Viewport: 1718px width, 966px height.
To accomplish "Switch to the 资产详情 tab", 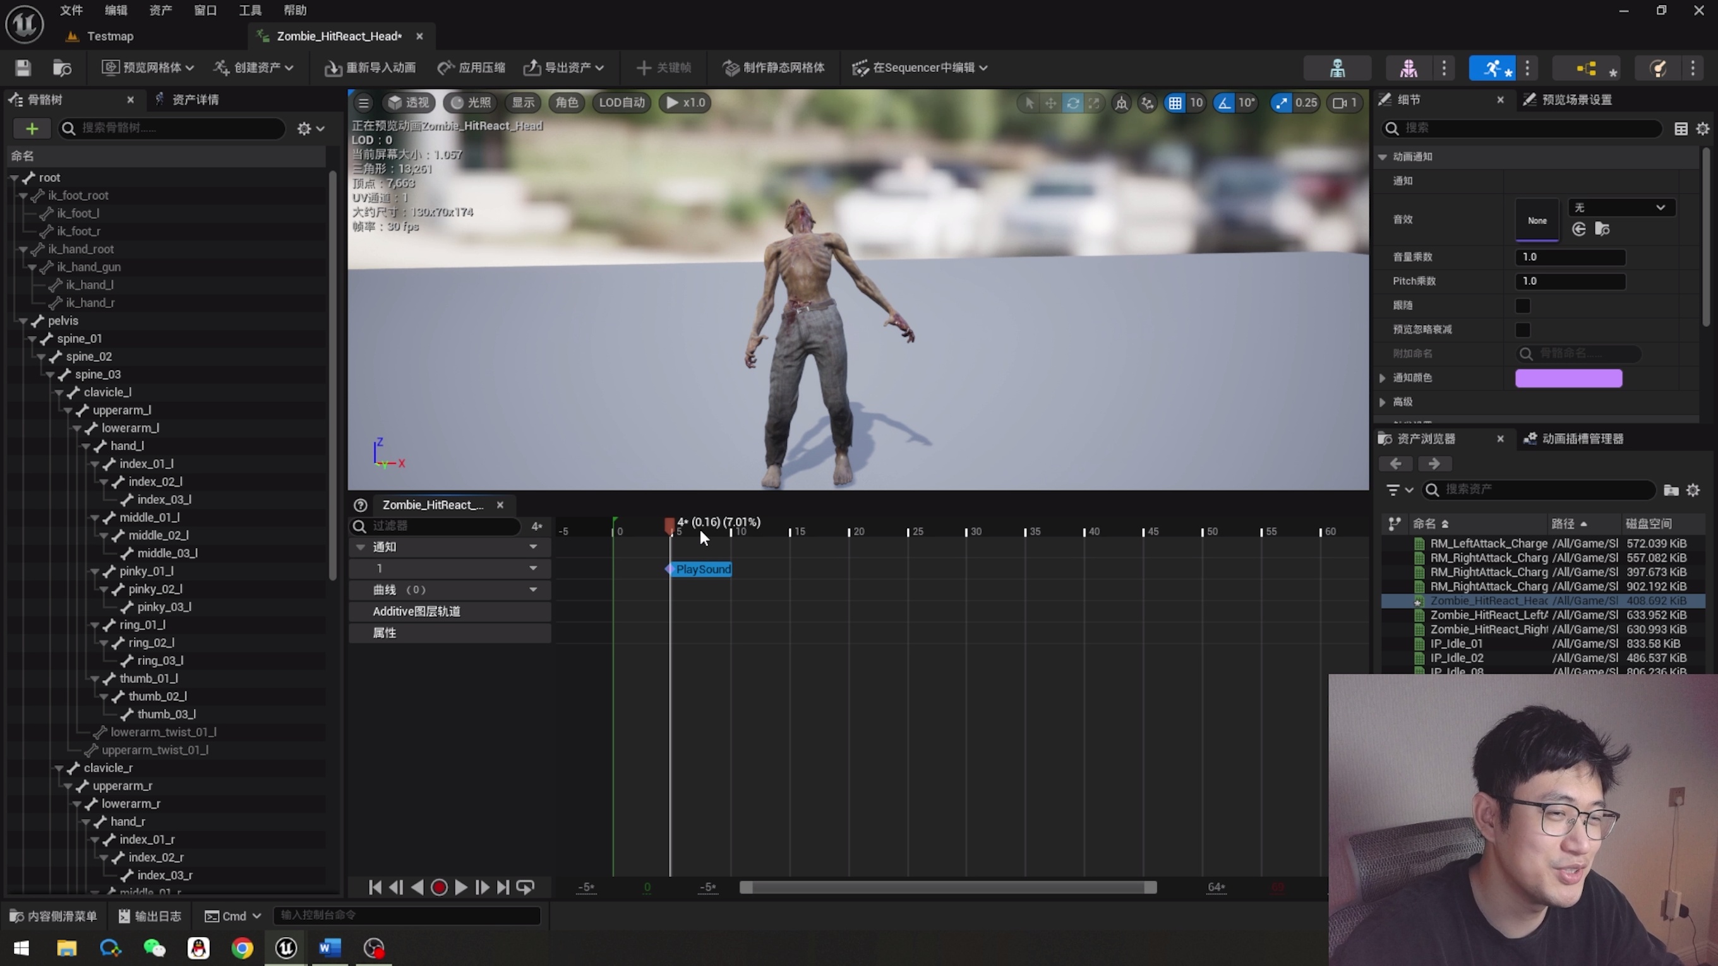I will pos(195,99).
